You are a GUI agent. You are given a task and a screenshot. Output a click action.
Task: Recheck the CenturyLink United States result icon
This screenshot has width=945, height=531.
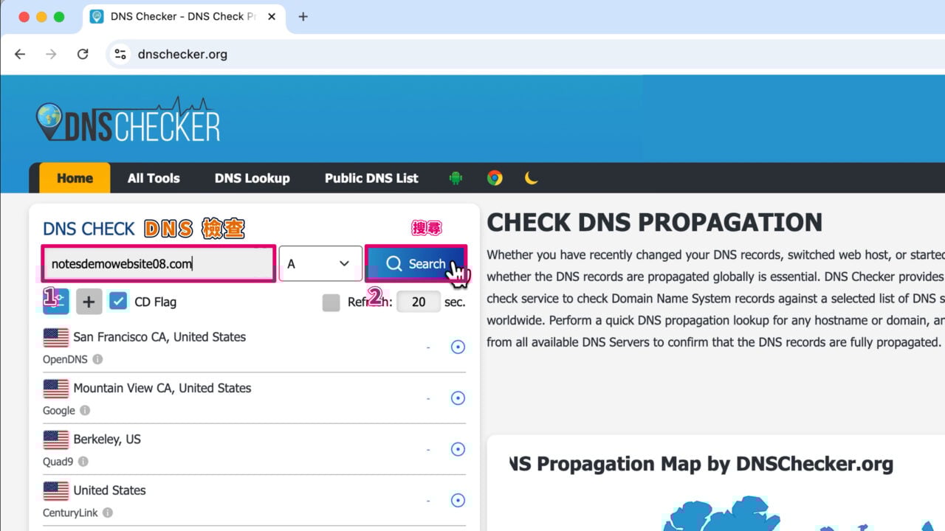click(458, 500)
